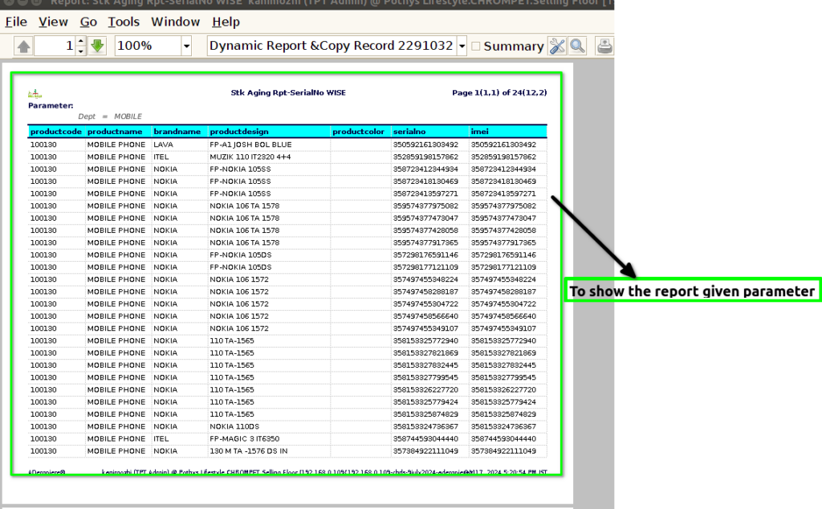Open the Go menu

(x=88, y=22)
